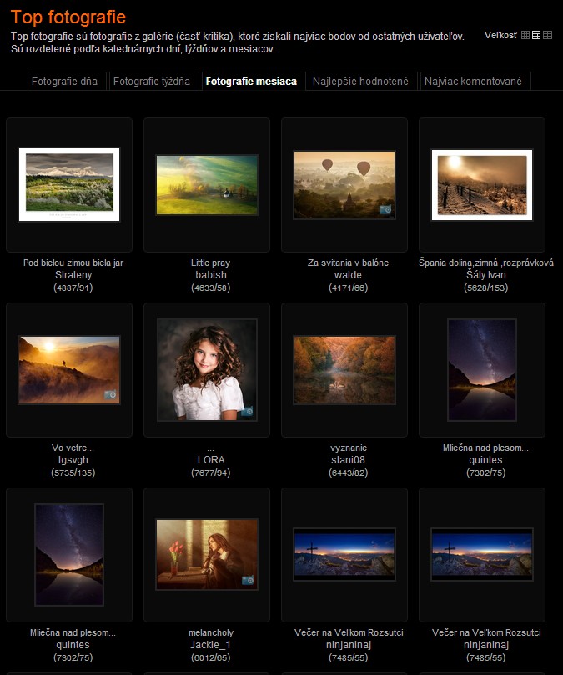The height and width of the screenshot is (675, 563).
Task: Open Najlepšie hodnotené tab
Action: coord(360,82)
